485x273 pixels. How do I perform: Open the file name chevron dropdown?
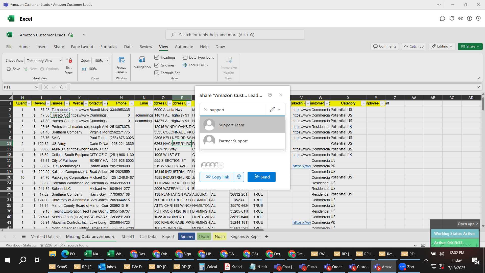tap(84, 35)
